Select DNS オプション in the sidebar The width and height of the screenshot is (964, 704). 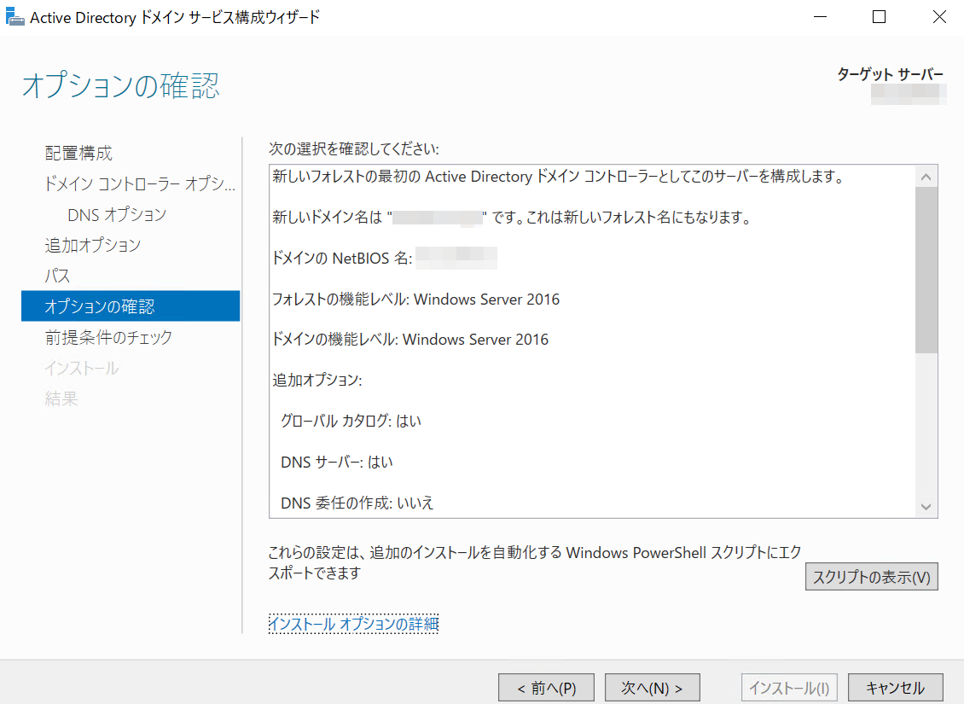(x=117, y=214)
